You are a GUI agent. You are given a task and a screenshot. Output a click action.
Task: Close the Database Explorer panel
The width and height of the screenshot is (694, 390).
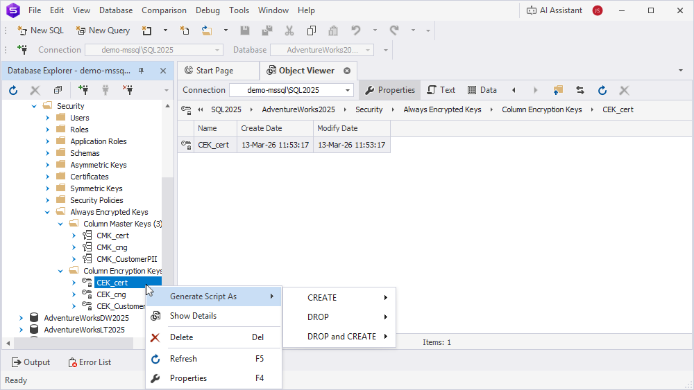tap(163, 71)
